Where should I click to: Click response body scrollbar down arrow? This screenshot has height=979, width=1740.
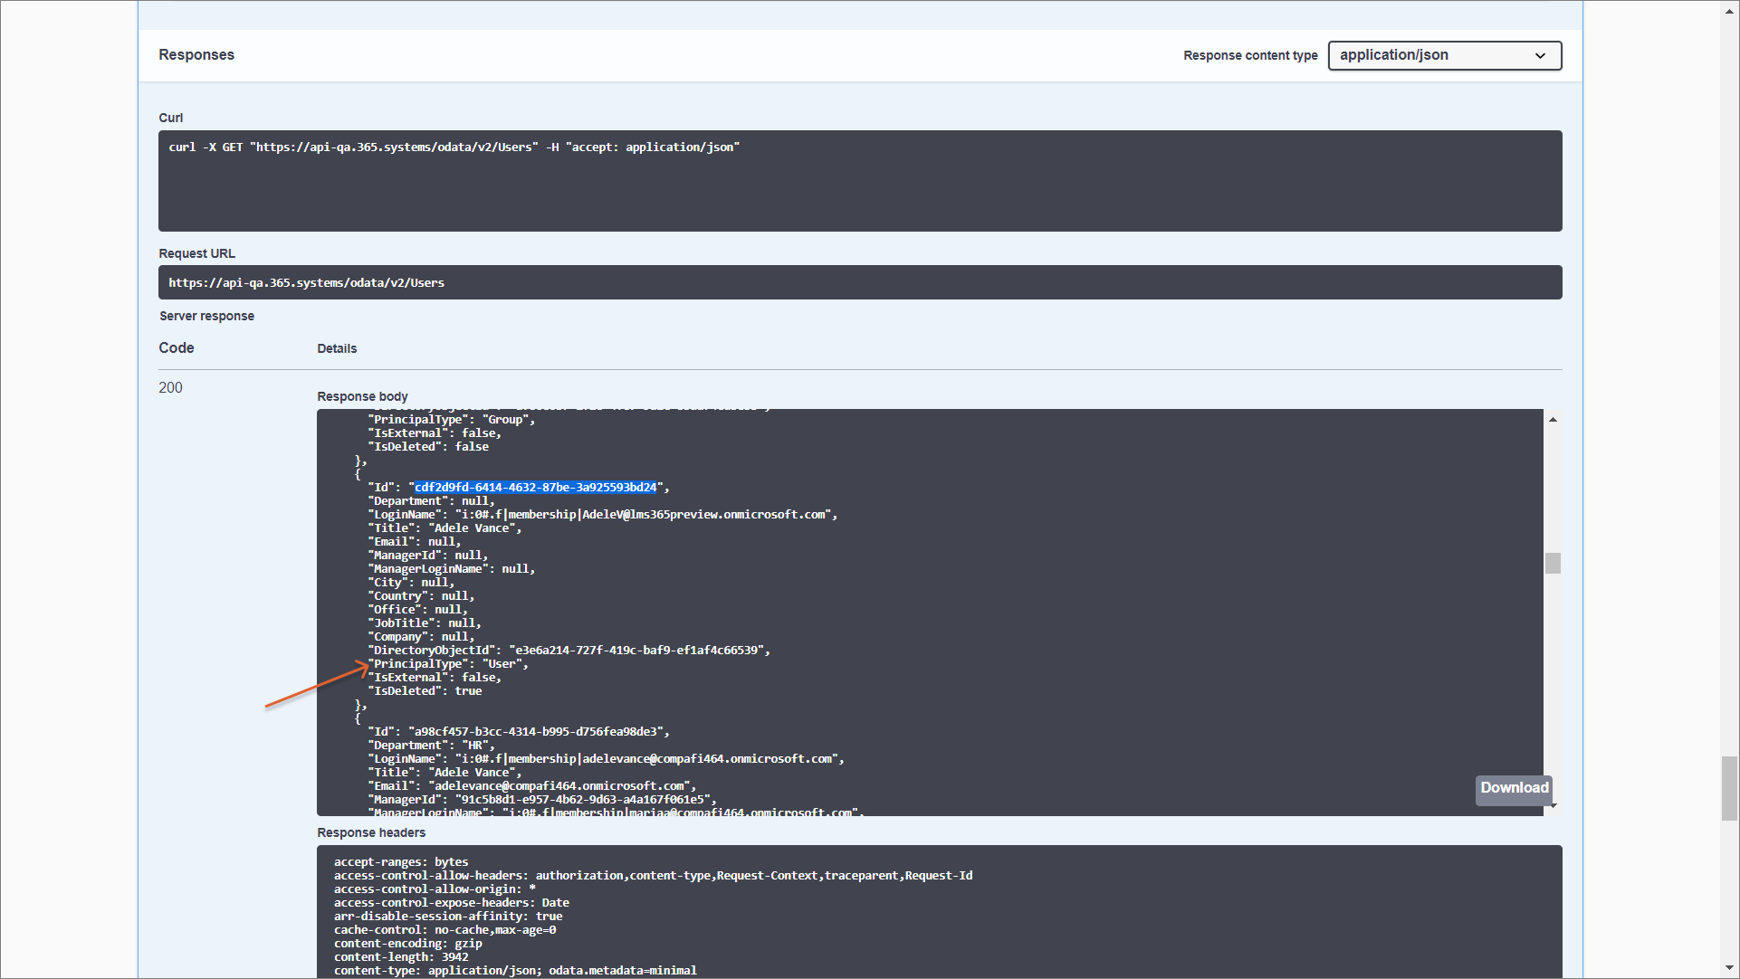[1554, 806]
